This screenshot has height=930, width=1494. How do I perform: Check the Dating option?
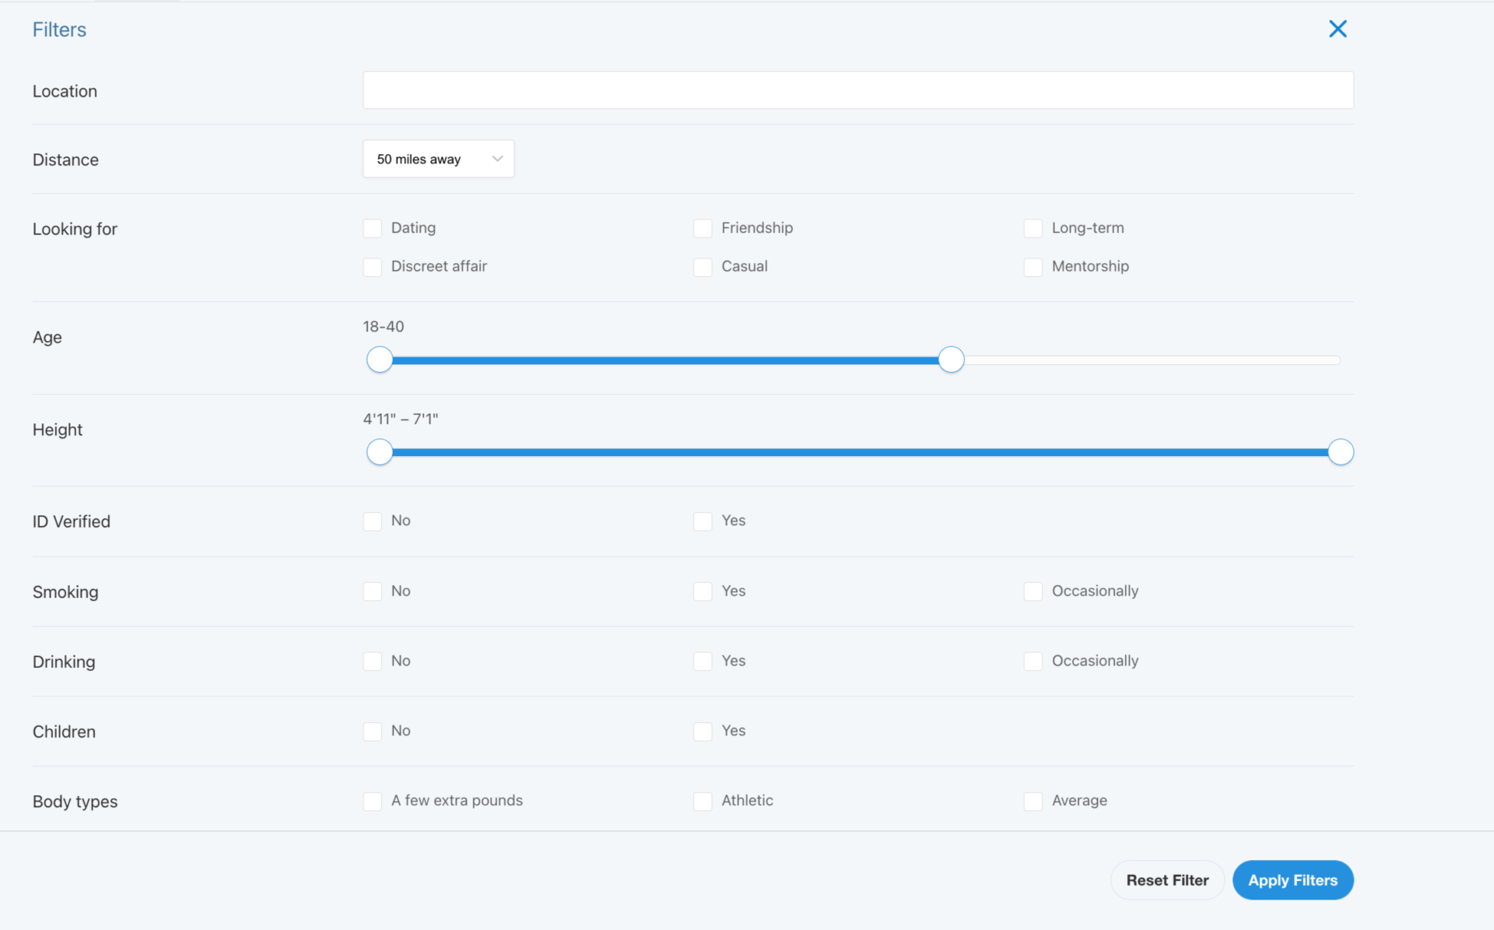tap(373, 228)
